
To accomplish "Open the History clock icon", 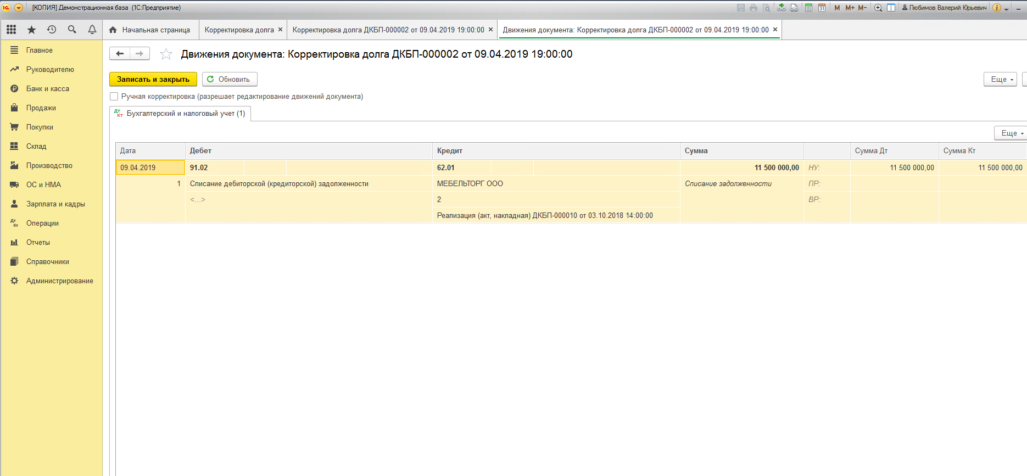I will (52, 30).
